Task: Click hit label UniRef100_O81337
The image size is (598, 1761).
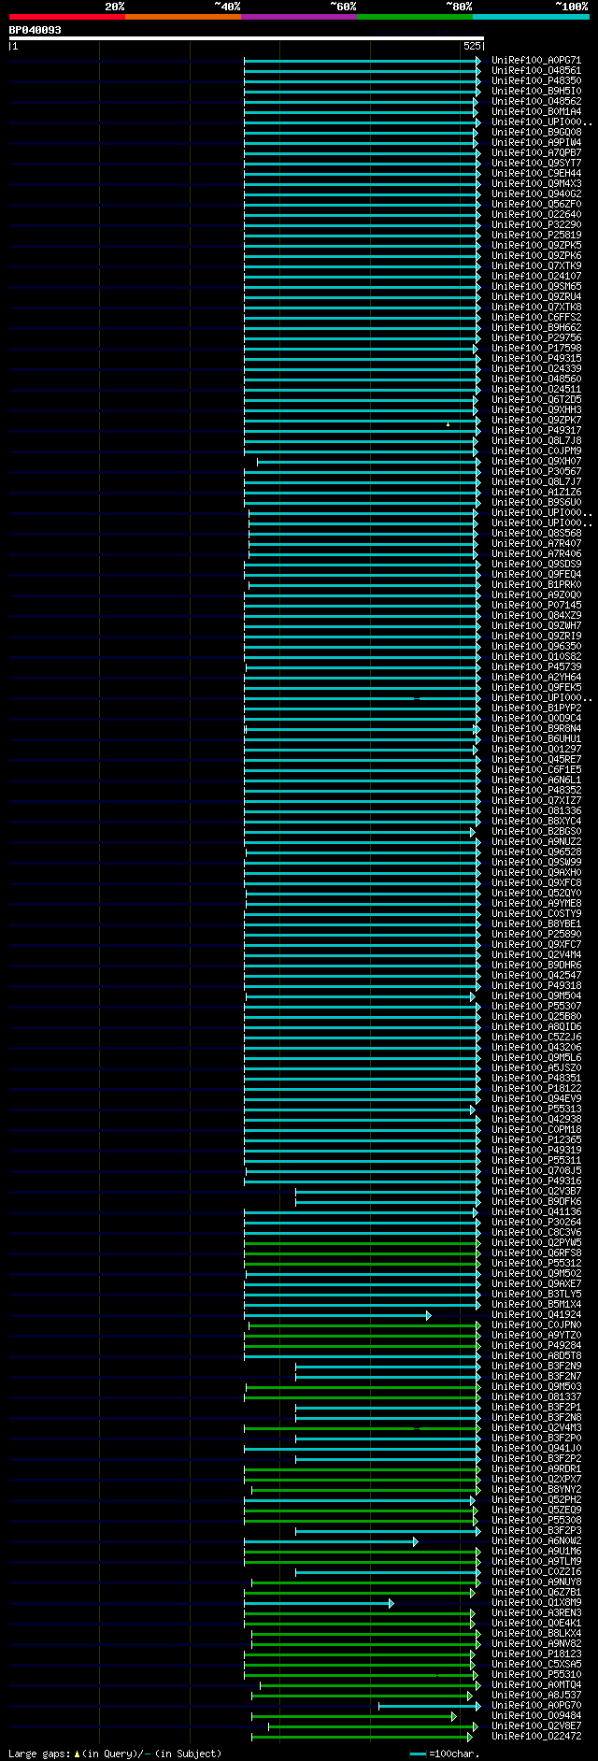Action: tap(536, 1396)
